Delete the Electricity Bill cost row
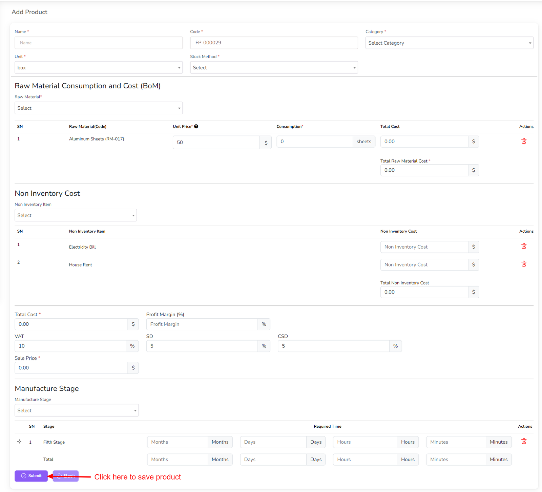 pyautogui.click(x=524, y=246)
